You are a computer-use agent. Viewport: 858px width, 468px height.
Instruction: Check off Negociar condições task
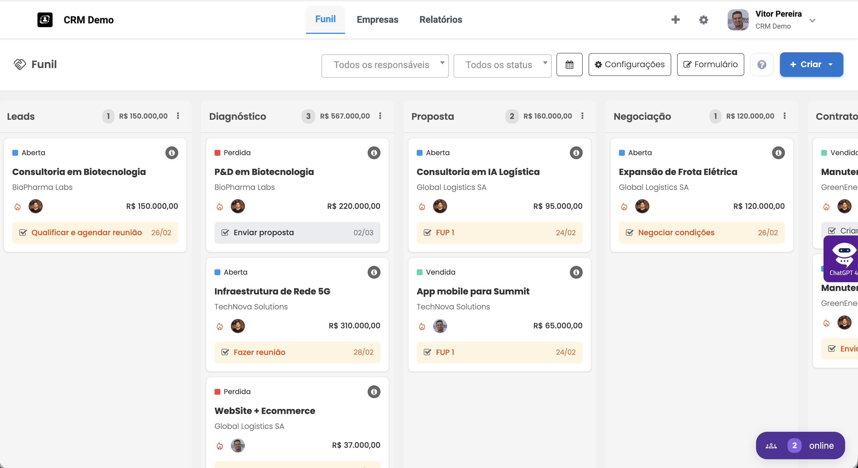coord(629,233)
